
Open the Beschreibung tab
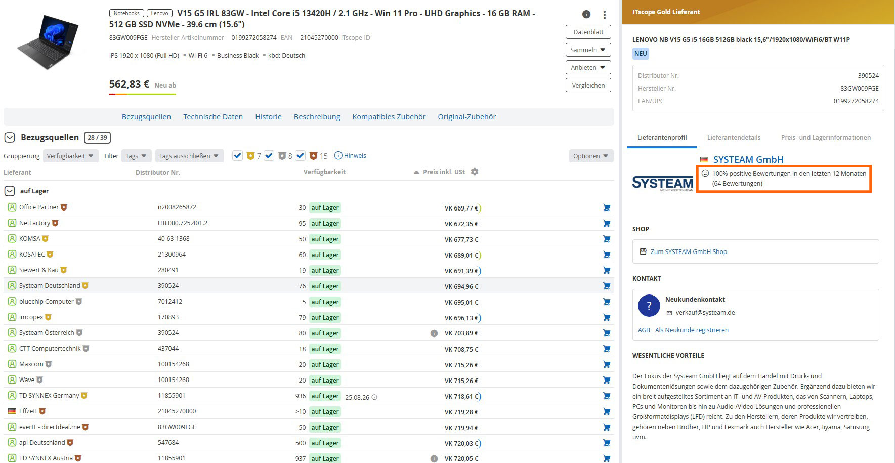point(317,117)
